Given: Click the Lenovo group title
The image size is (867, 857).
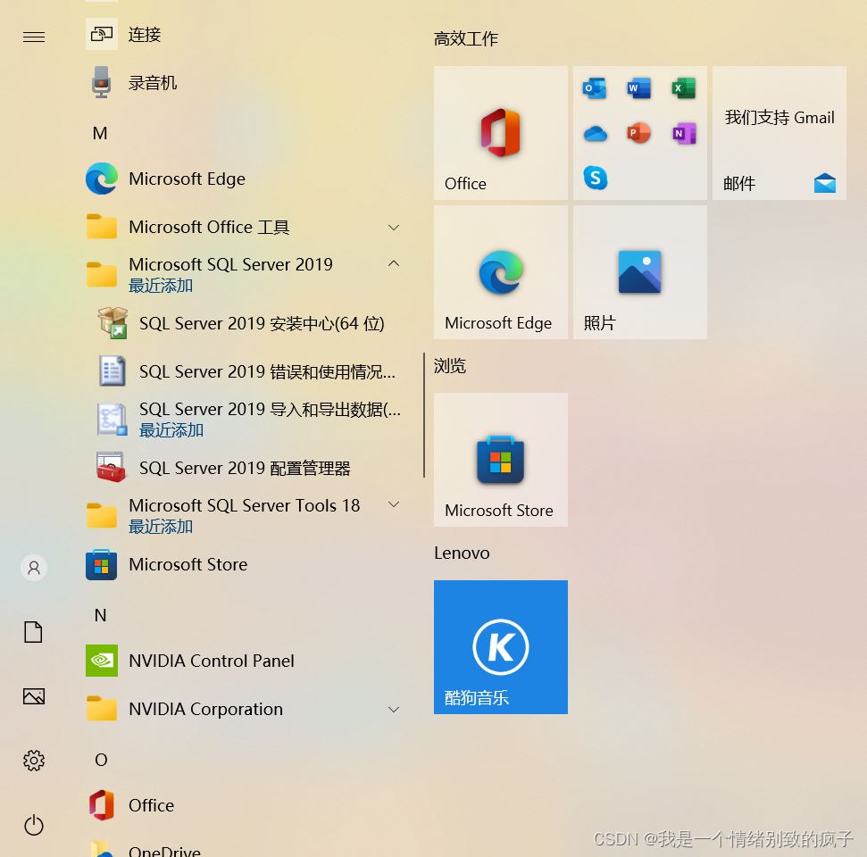Looking at the screenshot, I should click(462, 553).
